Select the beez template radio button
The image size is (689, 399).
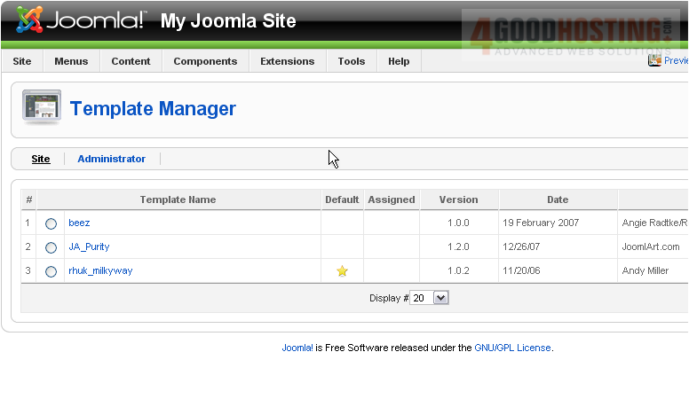pos(51,223)
